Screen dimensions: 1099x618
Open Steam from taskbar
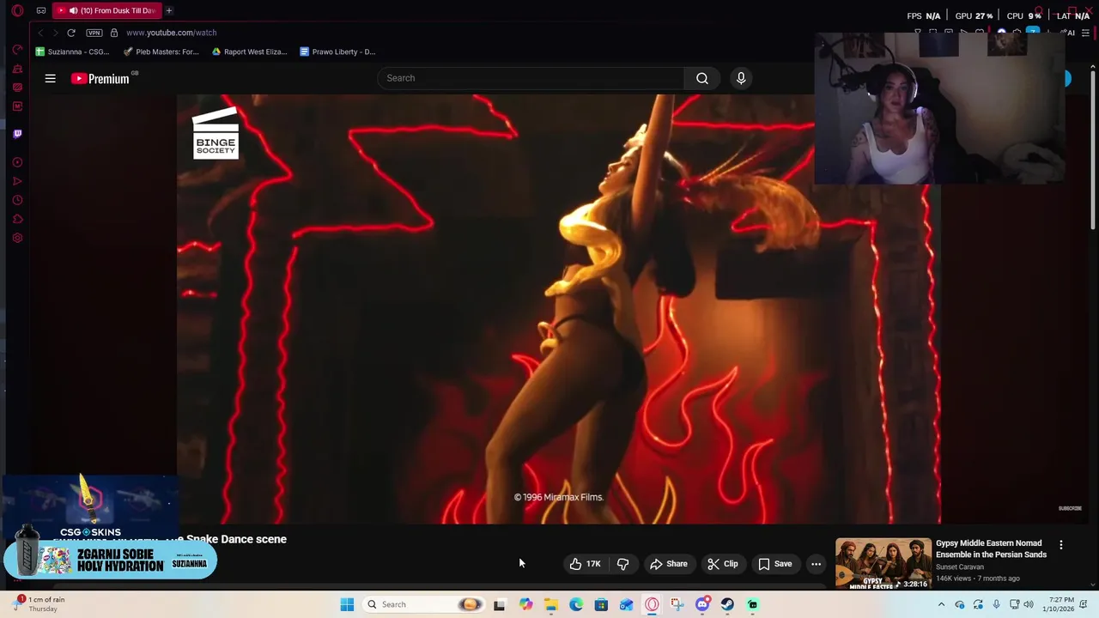[x=727, y=604]
